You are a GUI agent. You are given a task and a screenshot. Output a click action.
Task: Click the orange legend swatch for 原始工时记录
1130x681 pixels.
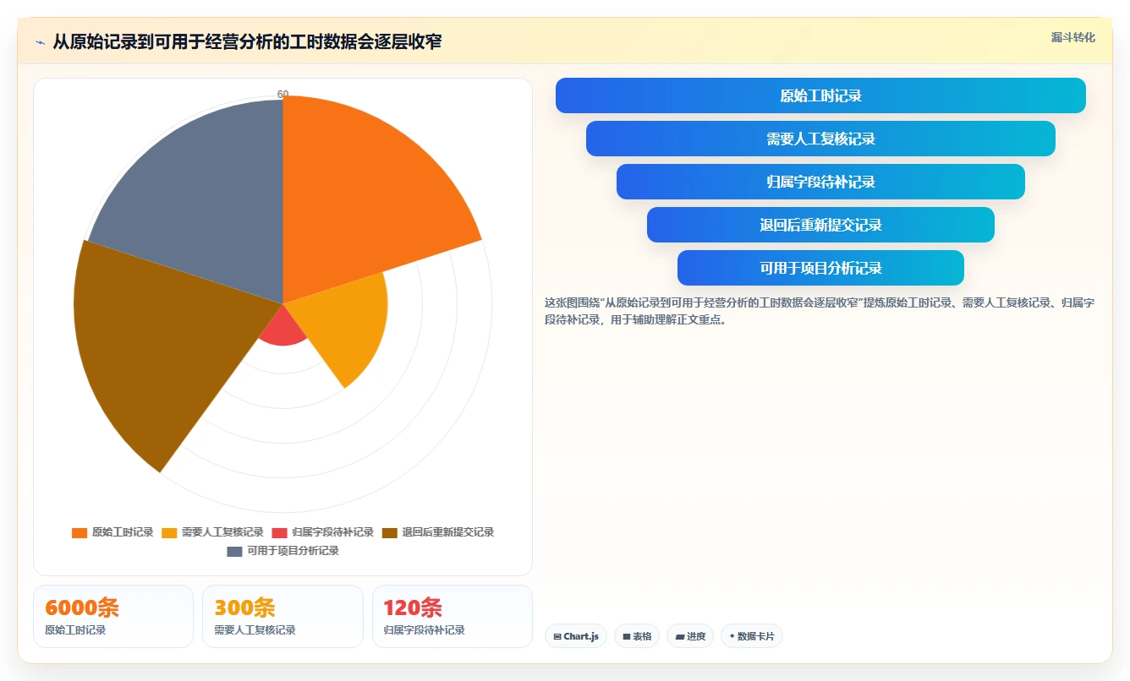click(x=80, y=532)
